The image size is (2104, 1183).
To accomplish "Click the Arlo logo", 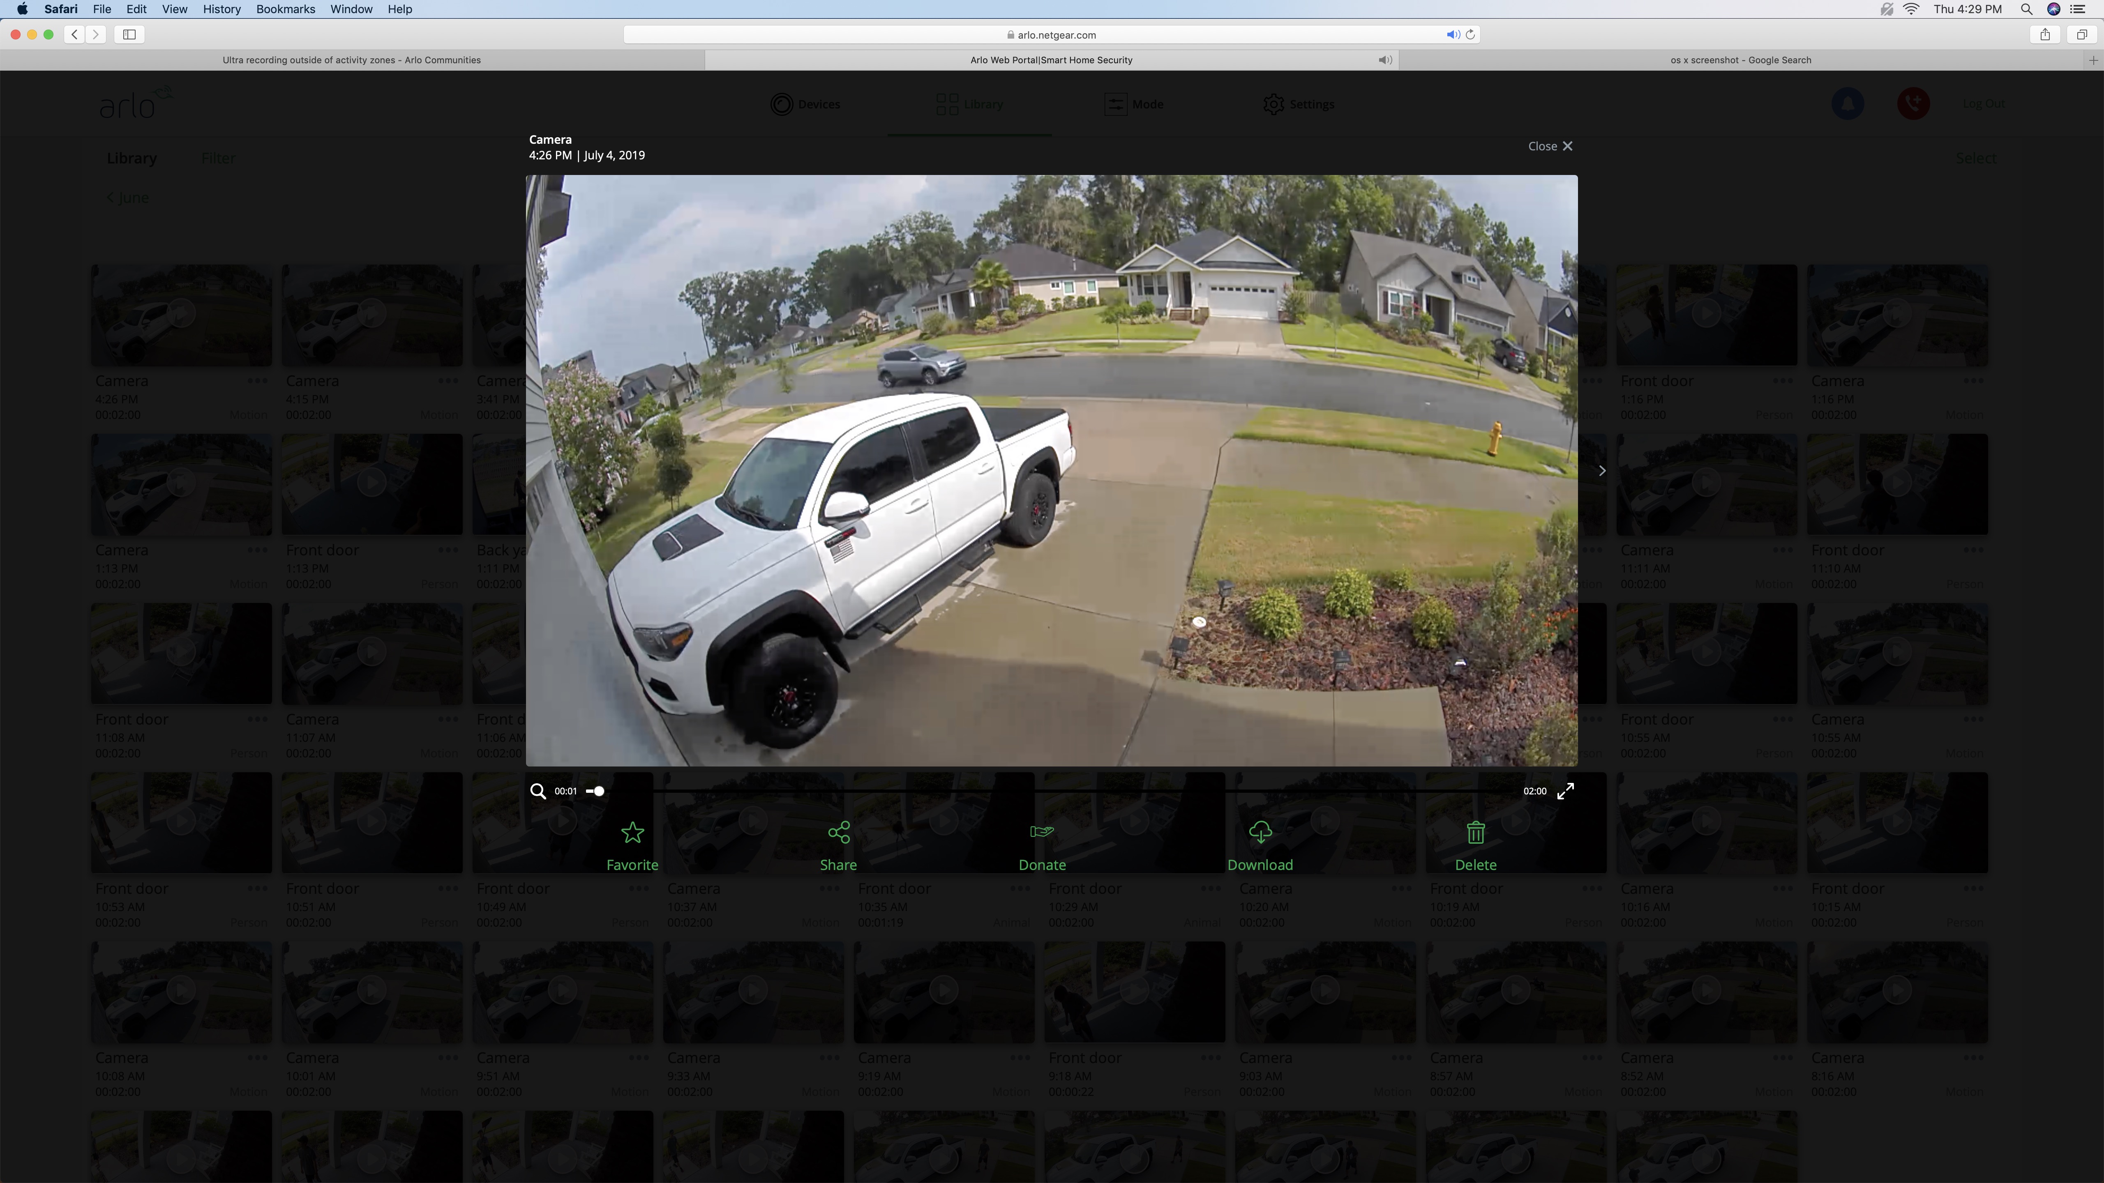I will coord(136,103).
